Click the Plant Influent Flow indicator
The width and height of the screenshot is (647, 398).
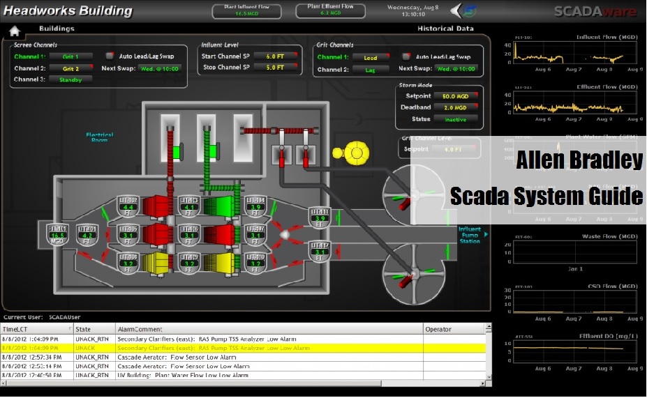tap(247, 10)
